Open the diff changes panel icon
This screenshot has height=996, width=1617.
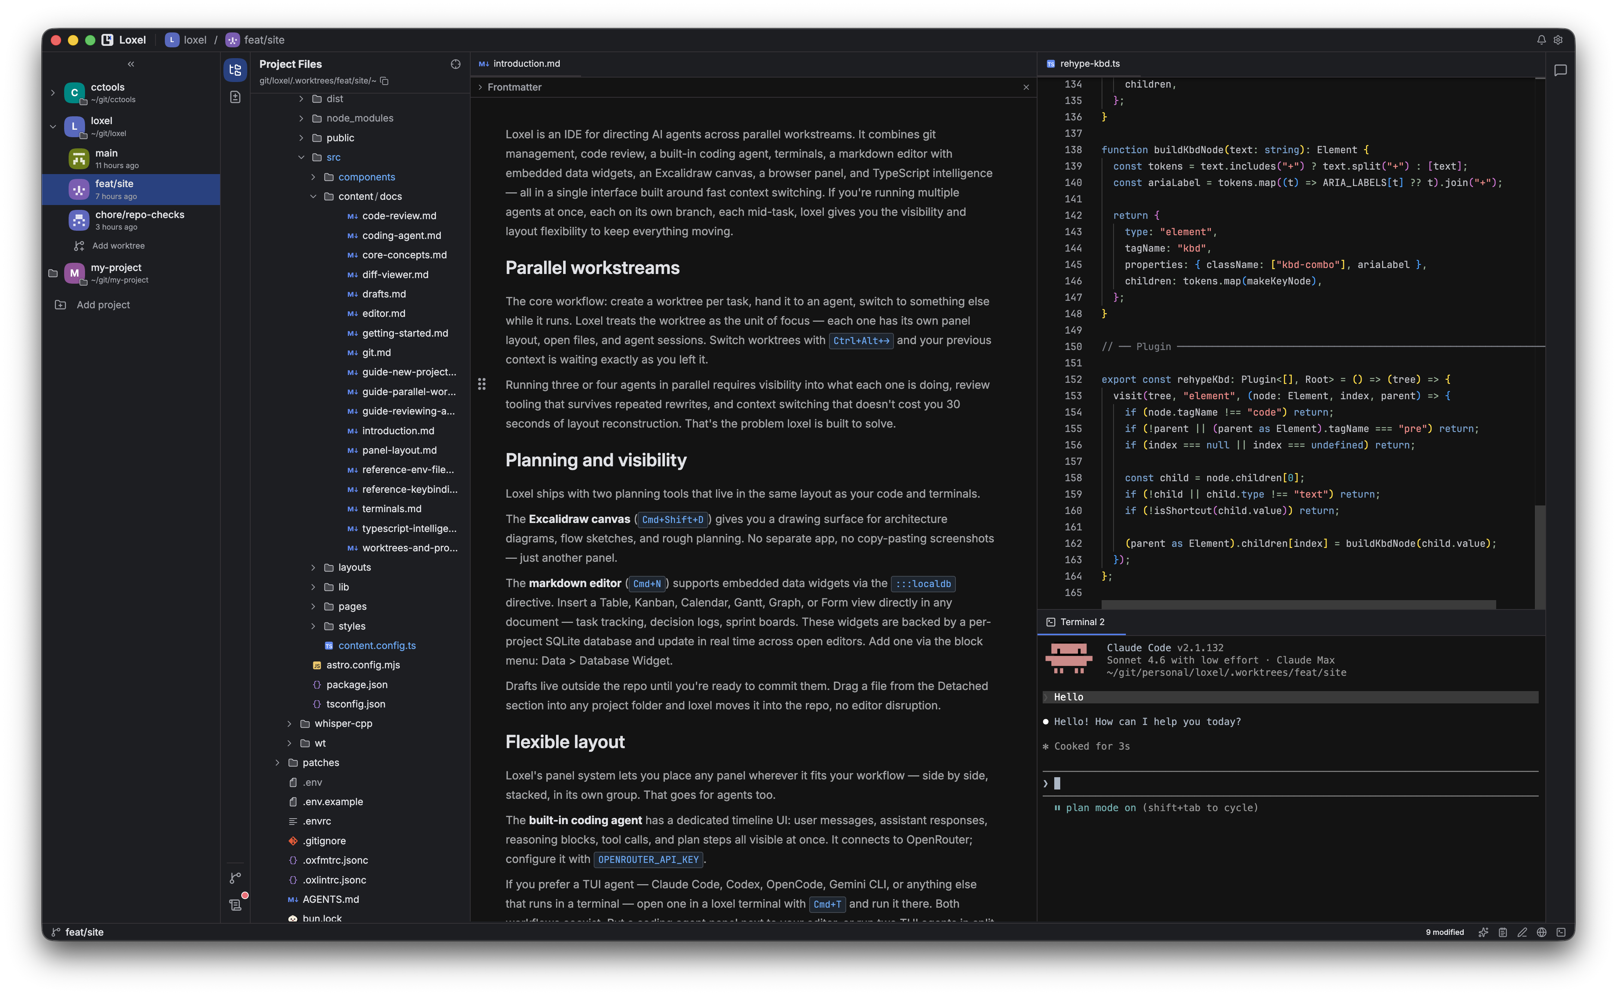click(235, 98)
